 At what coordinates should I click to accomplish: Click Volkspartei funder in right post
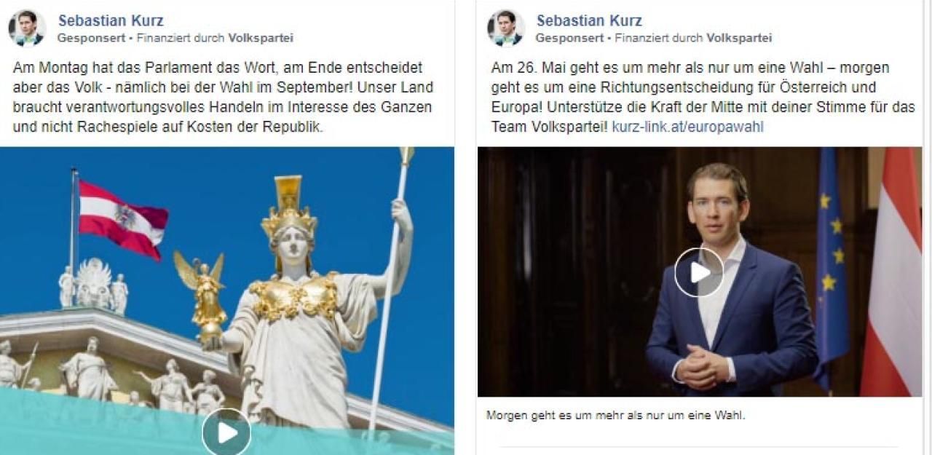click(739, 39)
